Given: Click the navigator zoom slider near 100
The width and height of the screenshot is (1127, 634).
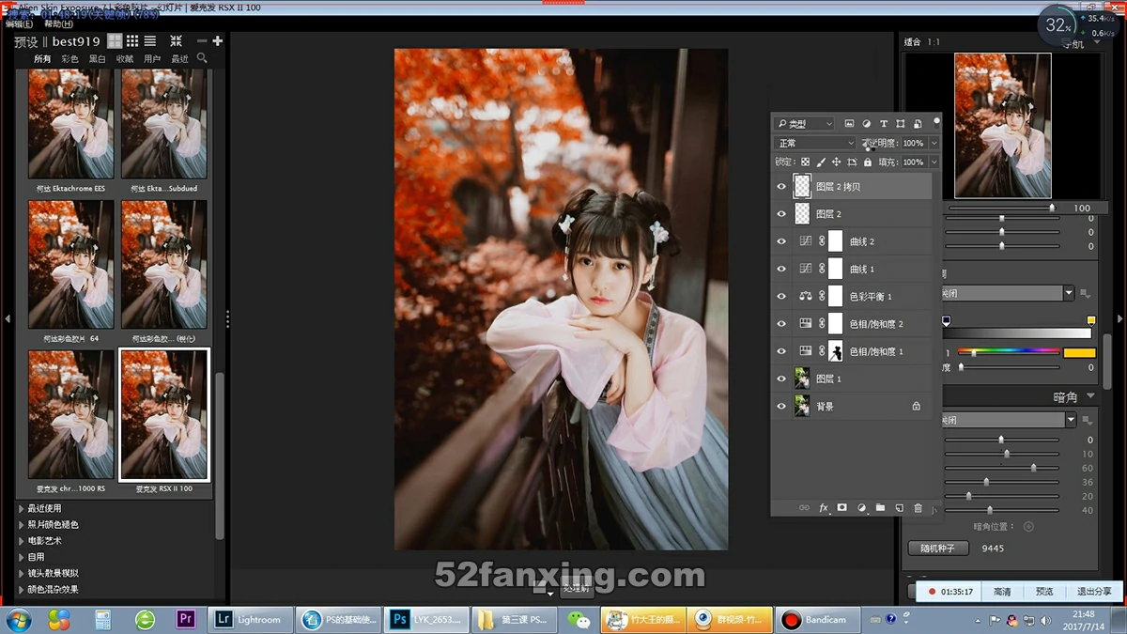Looking at the screenshot, I should [1051, 208].
